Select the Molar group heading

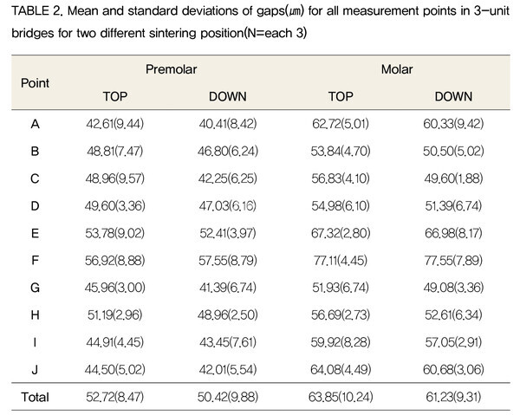coord(397,69)
